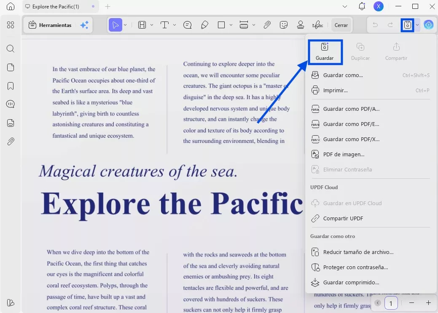
Task: Choose Imprimir... from the menu
Action: coord(370,91)
